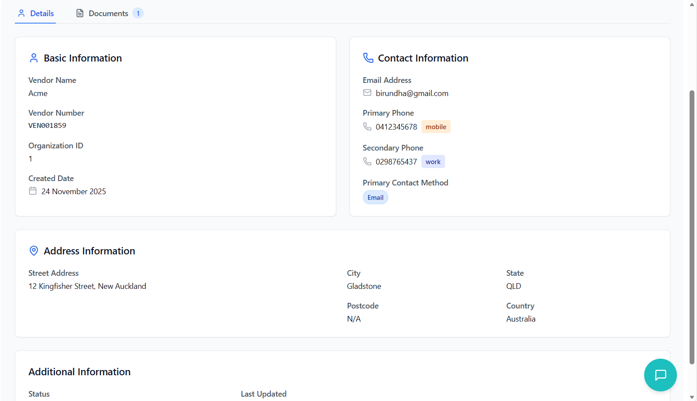
Task: Click the vertical scrollbar thumb
Action: 692,227
